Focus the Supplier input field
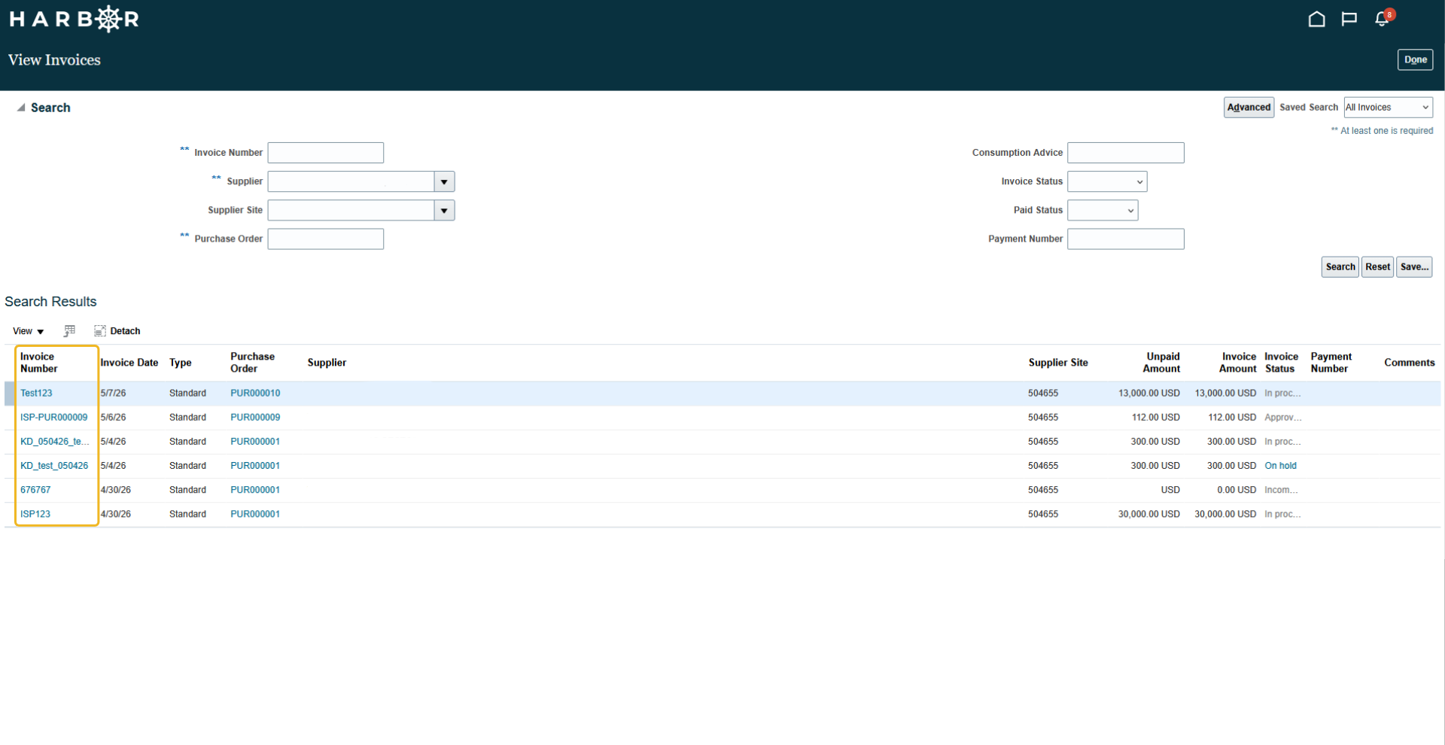 pos(351,181)
